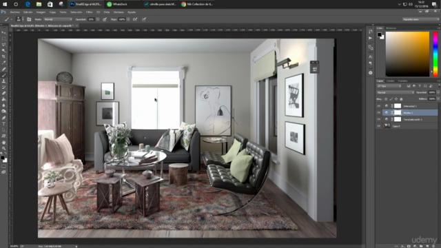
Task: Click the foreground color swatch in toolbox
Action: [x=3, y=158]
